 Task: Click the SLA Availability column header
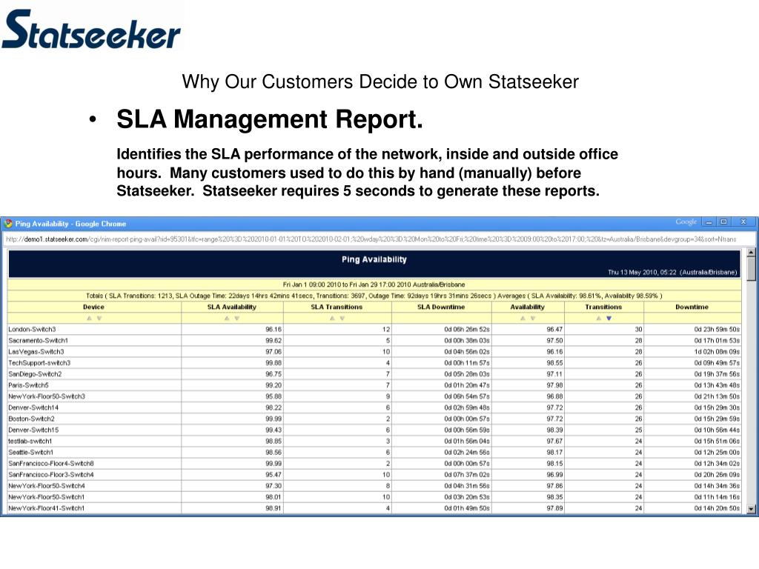point(232,307)
